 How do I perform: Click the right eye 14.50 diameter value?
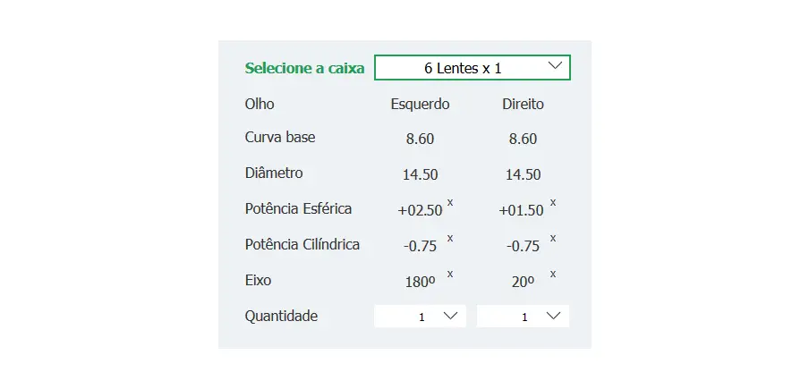pyautogui.click(x=523, y=175)
